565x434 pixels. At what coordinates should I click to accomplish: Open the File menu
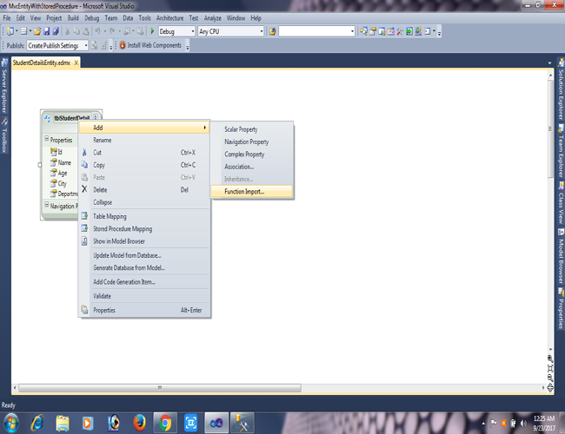[7, 18]
